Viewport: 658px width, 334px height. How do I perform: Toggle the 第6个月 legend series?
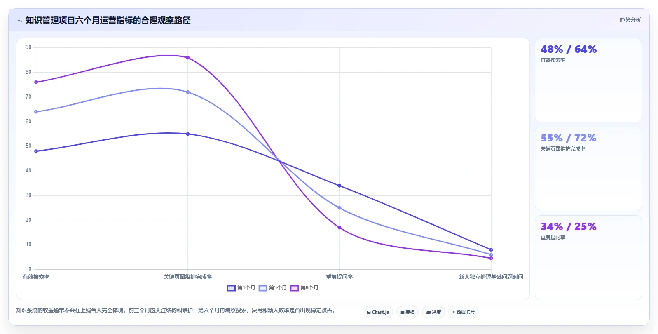click(x=304, y=288)
